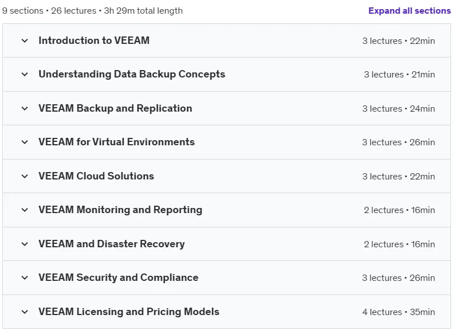455x335 pixels.
Task: Open VEEAM Cloud Solutions section title
Action: (96, 176)
